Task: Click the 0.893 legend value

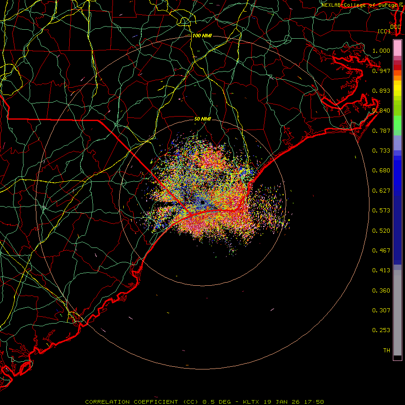Action: (381, 90)
